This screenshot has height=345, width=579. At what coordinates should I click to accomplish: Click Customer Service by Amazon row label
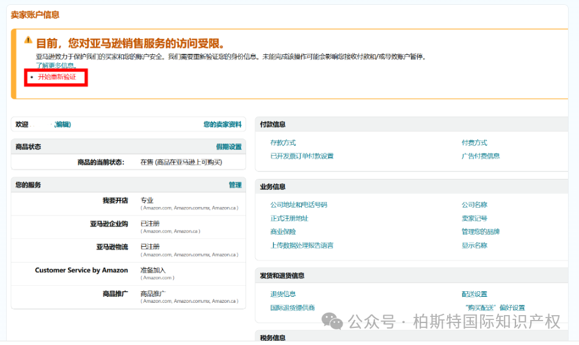[81, 270]
